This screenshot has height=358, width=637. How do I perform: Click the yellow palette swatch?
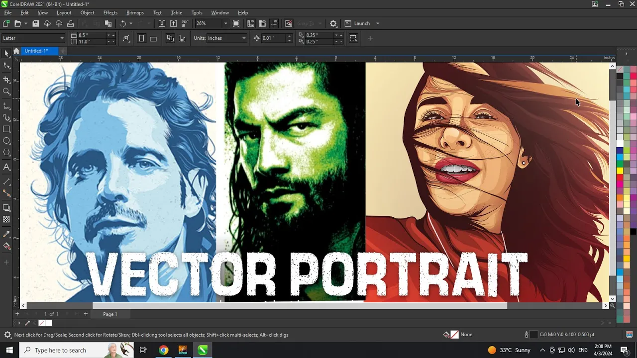(x=620, y=171)
